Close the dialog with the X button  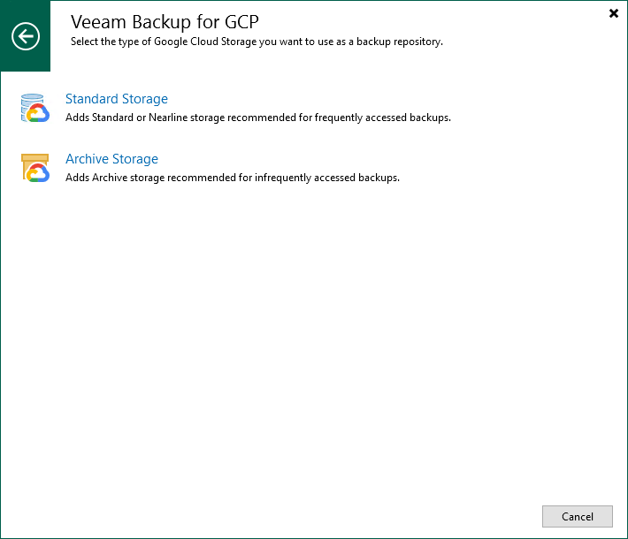(x=614, y=13)
